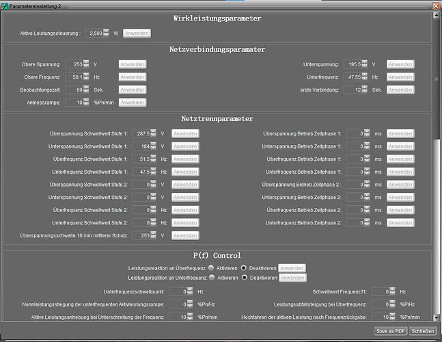Click the vertical scrollbar up arrow
Screen dimensions: 442x342
pyautogui.click(x=436, y=15)
